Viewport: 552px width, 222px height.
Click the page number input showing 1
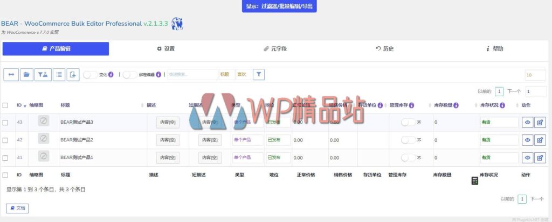[x=536, y=91]
